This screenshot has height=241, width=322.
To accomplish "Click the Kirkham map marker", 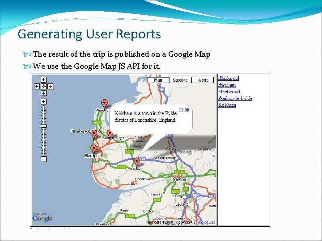I will tap(136, 163).
